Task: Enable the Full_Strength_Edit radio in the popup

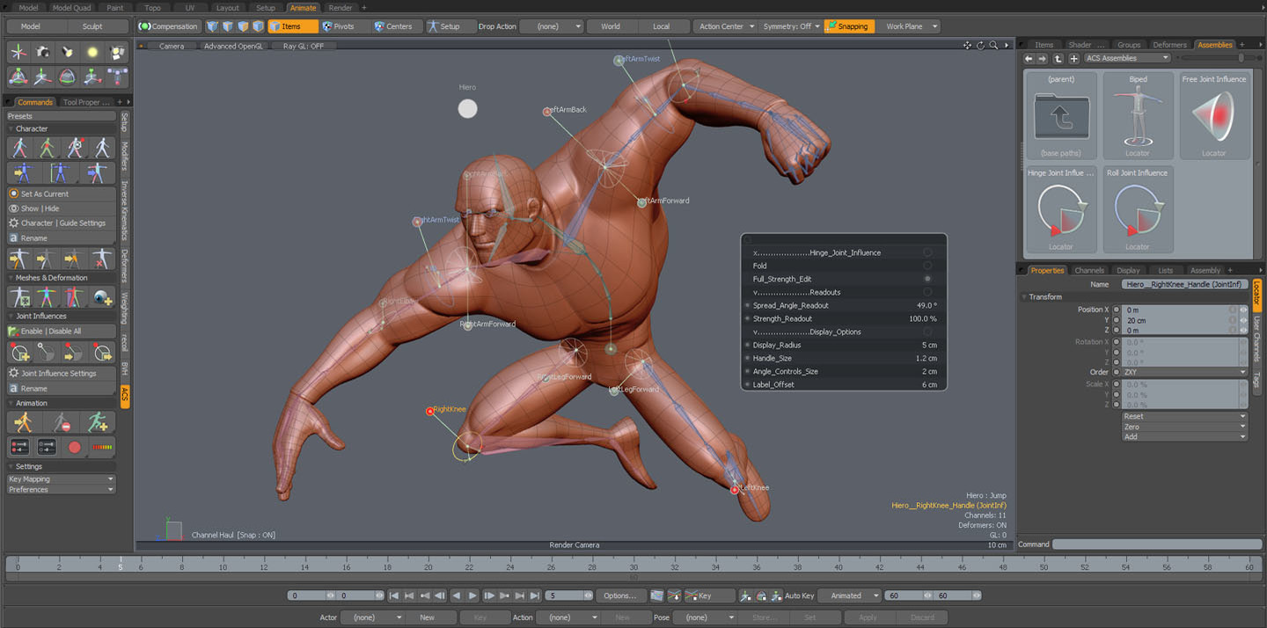Action: pyautogui.click(x=927, y=279)
